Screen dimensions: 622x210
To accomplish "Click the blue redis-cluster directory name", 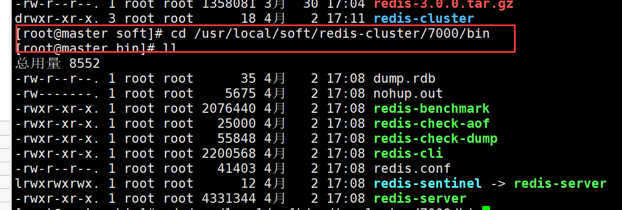I will point(424,18).
